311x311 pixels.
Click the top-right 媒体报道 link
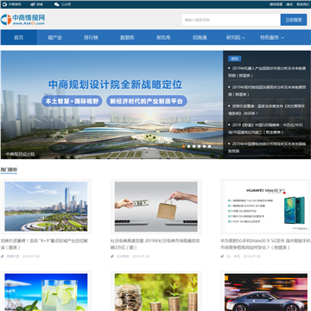(x=276, y=4)
